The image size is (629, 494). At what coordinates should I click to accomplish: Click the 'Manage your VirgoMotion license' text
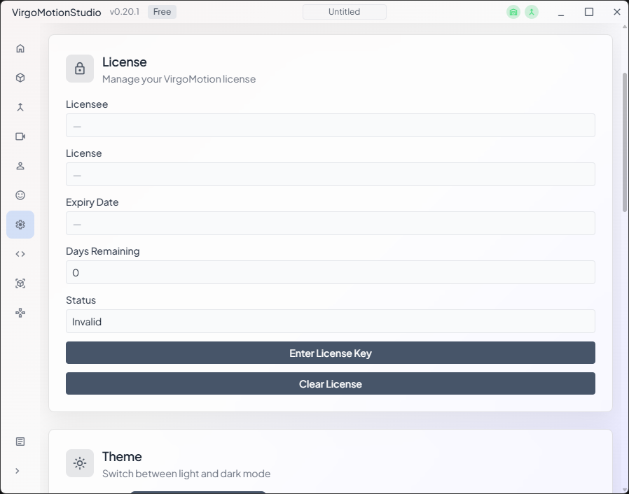tap(179, 79)
